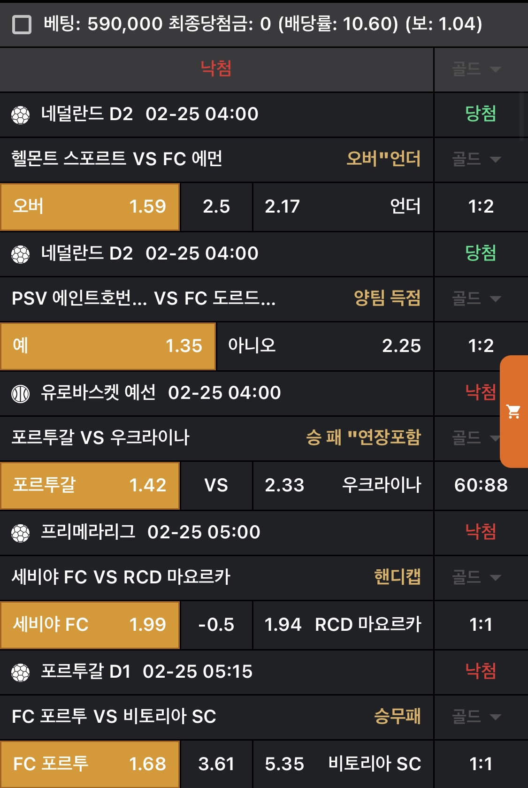Viewport: 528px width, 788px height.
Task: Expand 골드 dropdown in 세비야 FC row
Action: tap(476, 577)
